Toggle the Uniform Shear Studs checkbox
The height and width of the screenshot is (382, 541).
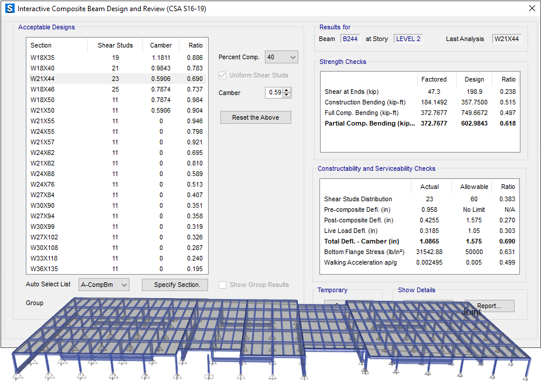(x=222, y=75)
